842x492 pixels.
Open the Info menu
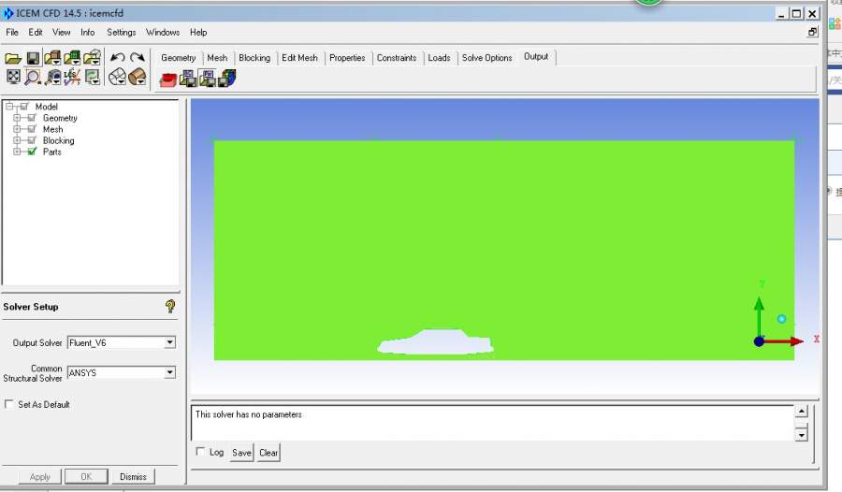[88, 32]
